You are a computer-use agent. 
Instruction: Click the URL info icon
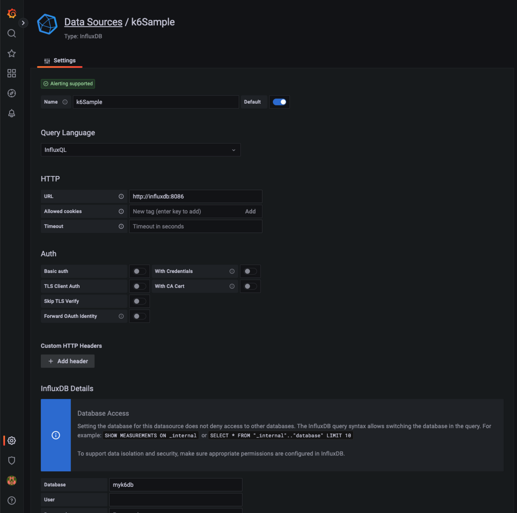pos(121,196)
